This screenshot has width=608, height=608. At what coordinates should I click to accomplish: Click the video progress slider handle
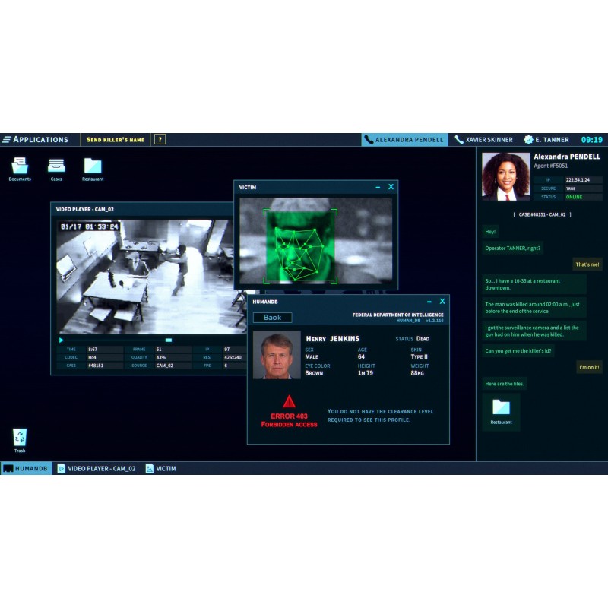pos(168,340)
